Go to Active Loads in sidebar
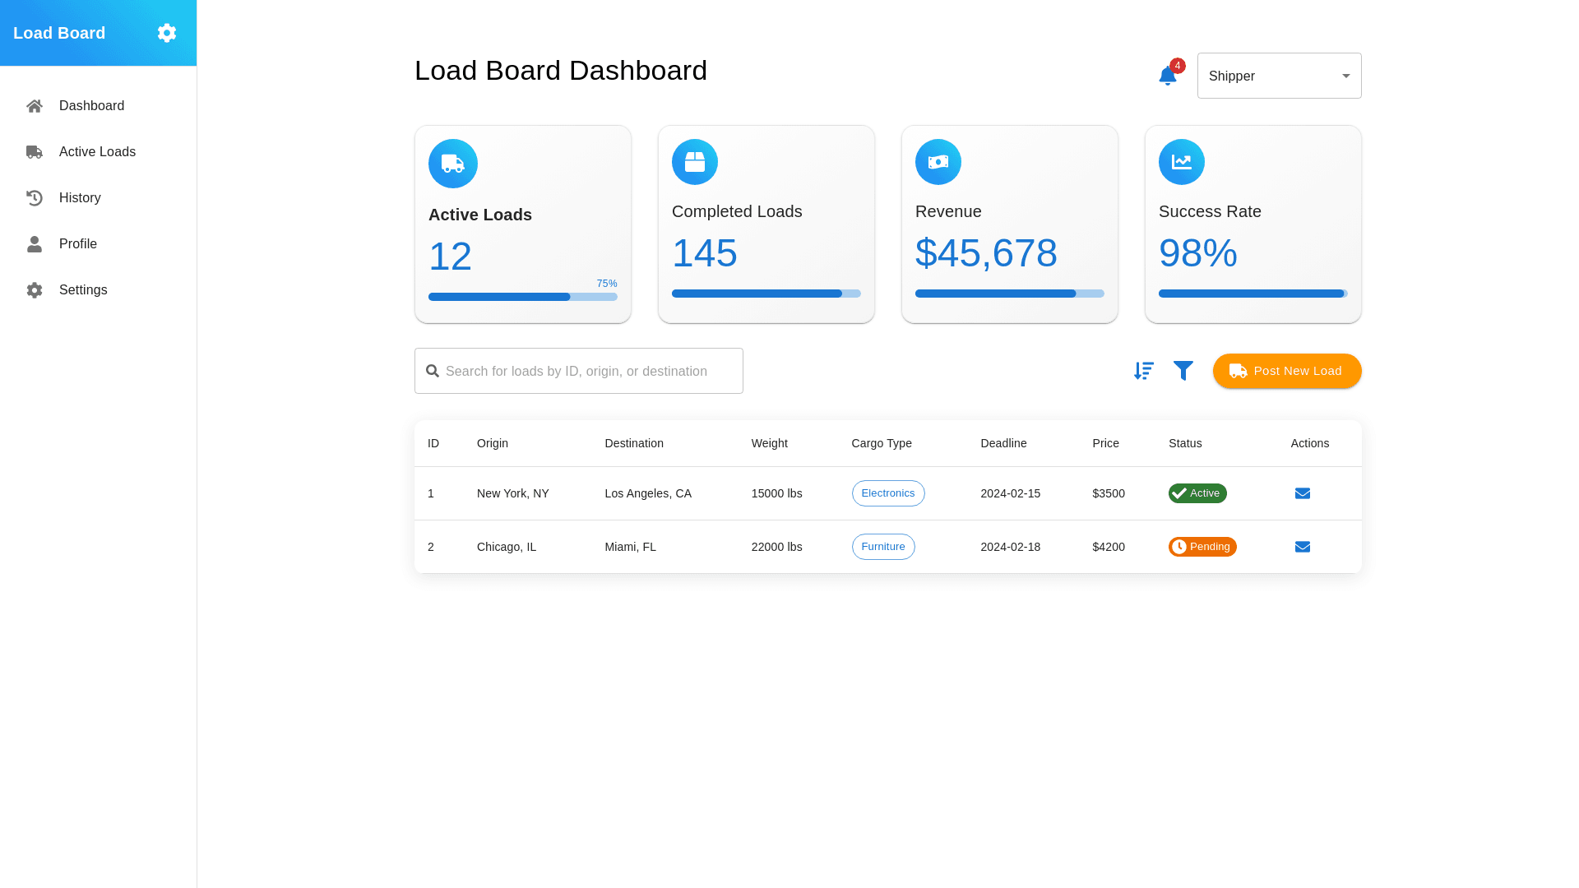This screenshot has height=888, width=1579. 97,152
